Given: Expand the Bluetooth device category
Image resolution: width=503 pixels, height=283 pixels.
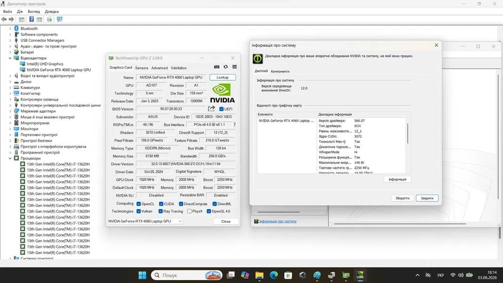Looking at the screenshot, I should 10,29.
